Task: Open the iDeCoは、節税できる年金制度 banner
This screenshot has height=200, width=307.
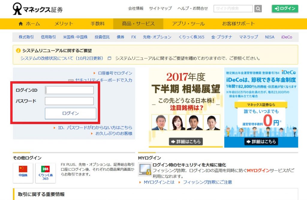Action: point(261,108)
